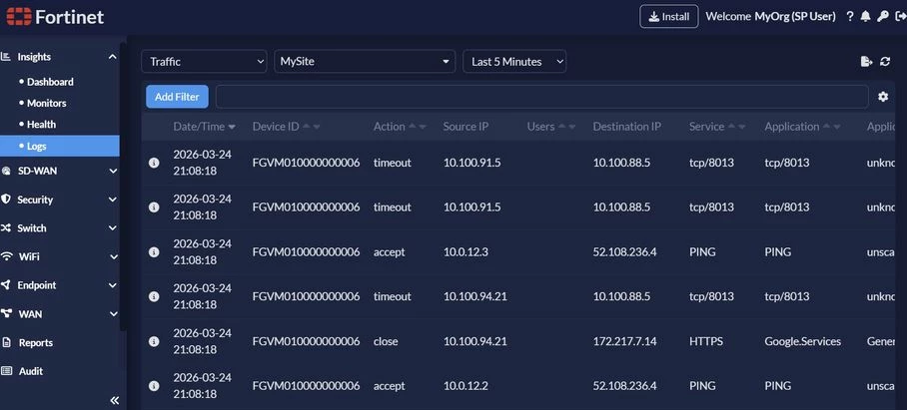Click the Add Filter button

[177, 97]
